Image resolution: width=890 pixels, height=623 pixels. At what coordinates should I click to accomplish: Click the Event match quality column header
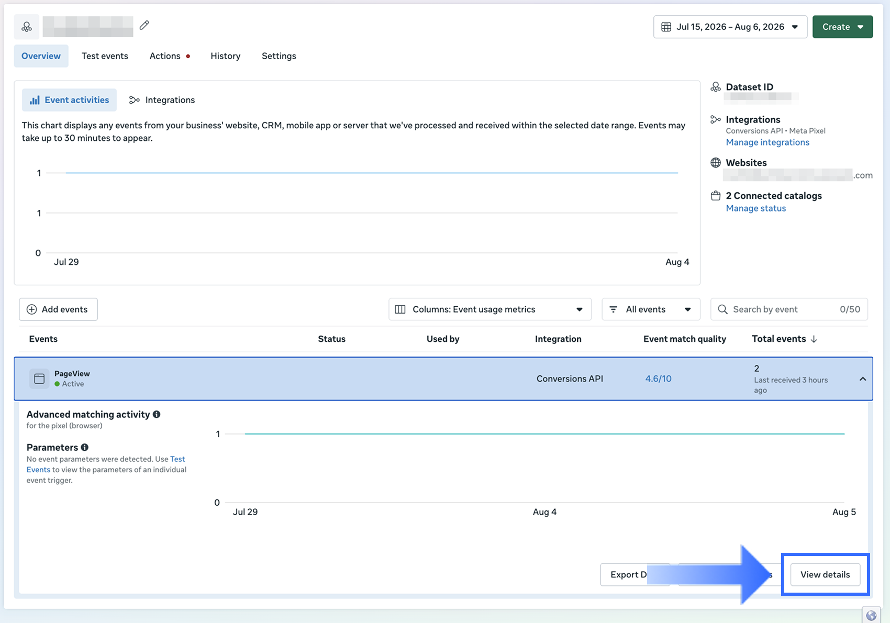point(684,339)
